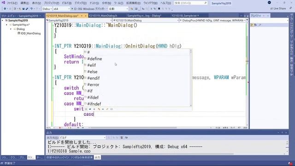Click the Live Share button
The image size is (295, 166).
(278, 8)
